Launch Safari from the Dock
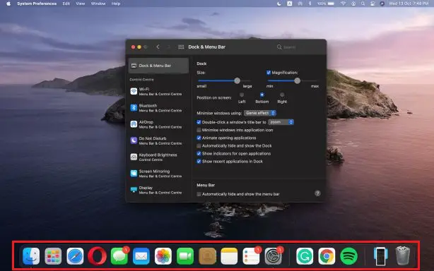 coord(75,256)
